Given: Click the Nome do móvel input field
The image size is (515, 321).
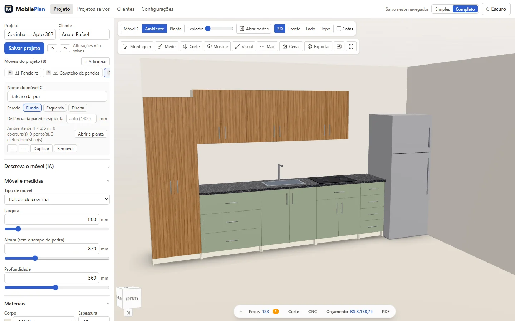Looking at the screenshot, I should [x=57, y=96].
